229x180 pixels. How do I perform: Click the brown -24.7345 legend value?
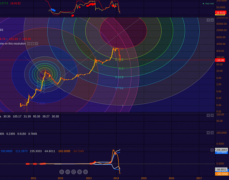click(x=78, y=151)
